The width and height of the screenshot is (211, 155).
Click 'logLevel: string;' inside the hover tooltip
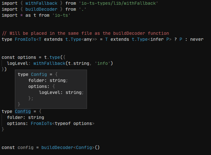pos(61,92)
